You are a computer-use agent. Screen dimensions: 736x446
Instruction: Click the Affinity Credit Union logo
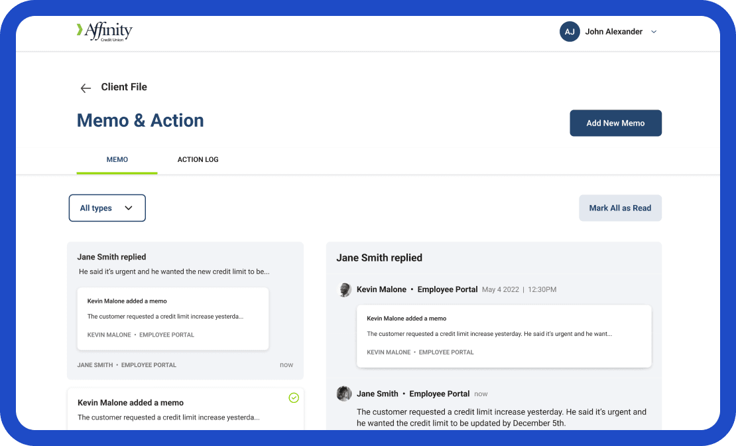coord(105,31)
